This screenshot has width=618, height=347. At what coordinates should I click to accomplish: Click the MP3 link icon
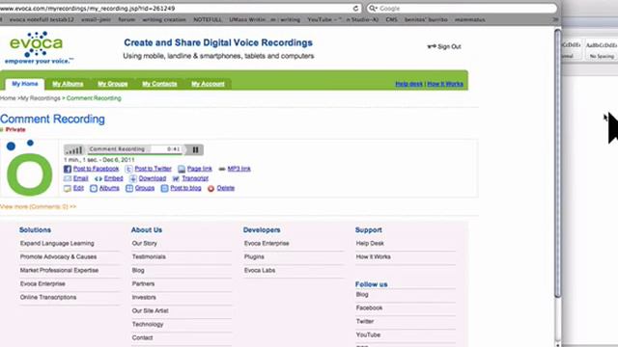click(222, 170)
